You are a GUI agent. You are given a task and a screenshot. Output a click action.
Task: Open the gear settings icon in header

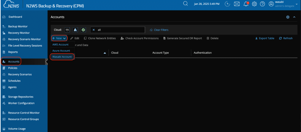coord(254,4)
